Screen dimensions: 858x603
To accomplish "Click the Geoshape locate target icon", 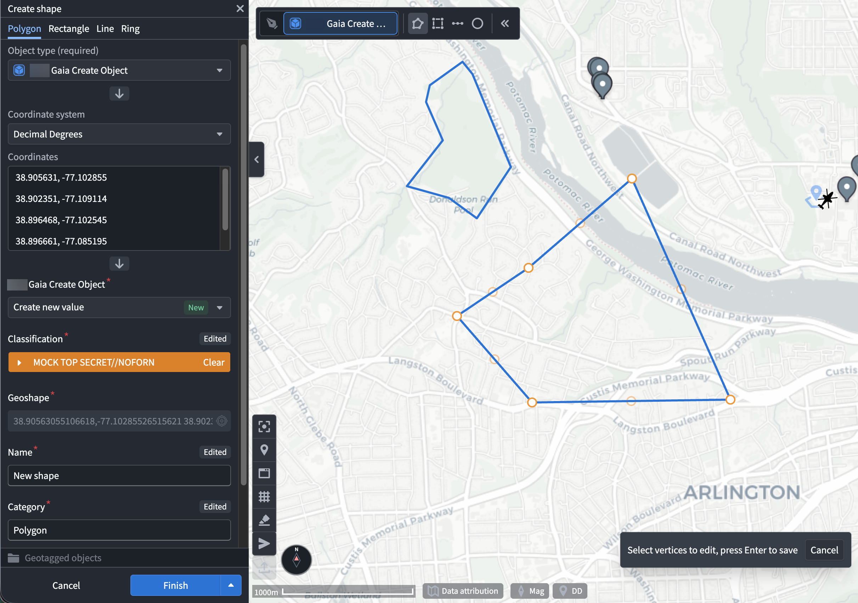I will pos(222,421).
